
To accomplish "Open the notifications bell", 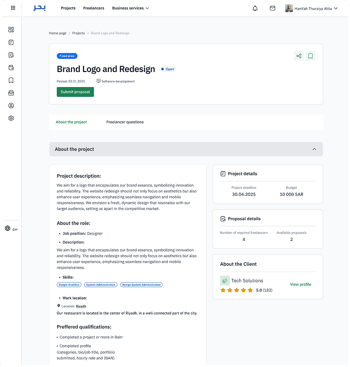I will click(x=255, y=8).
